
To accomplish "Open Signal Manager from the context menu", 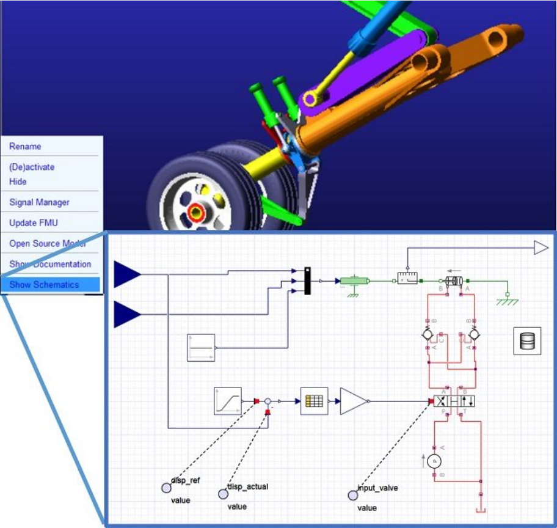I will 39,202.
